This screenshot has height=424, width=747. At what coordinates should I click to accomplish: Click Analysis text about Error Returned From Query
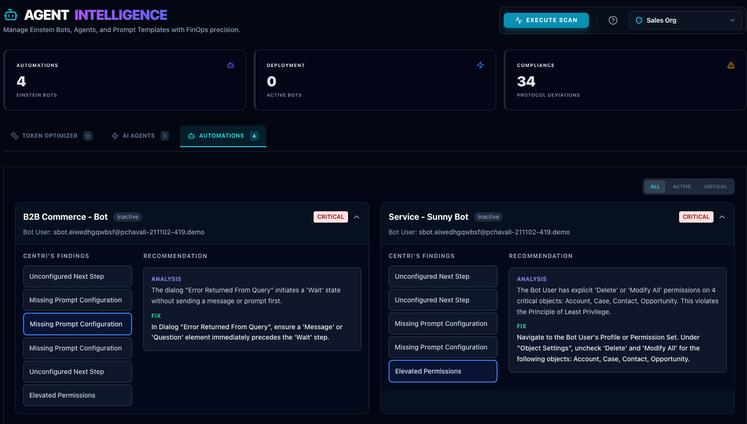coord(246,296)
